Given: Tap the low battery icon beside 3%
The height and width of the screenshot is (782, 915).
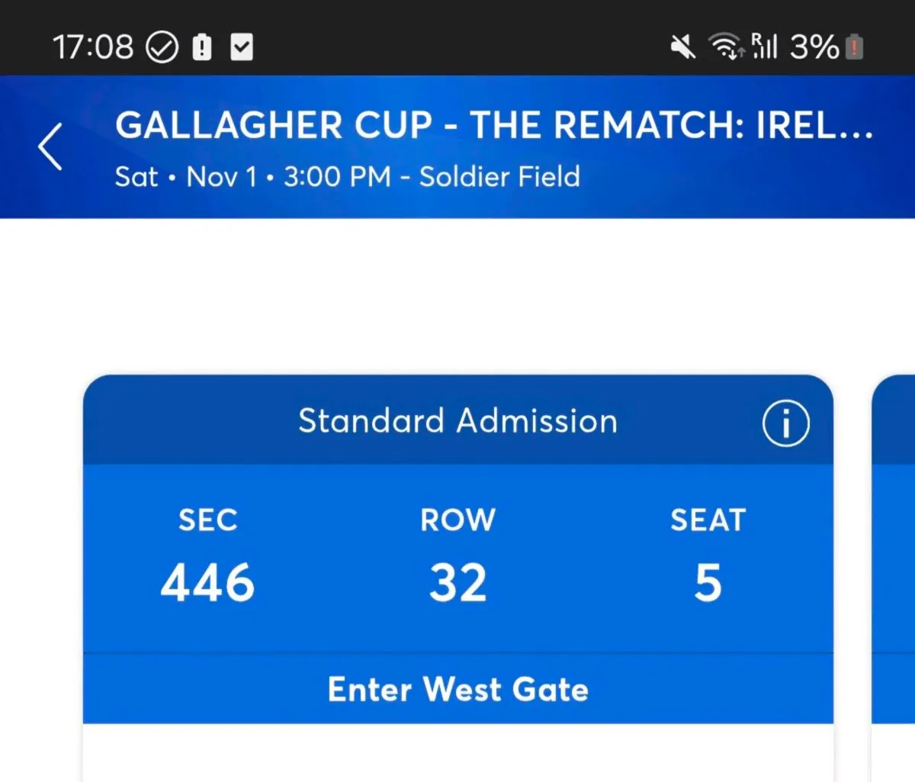Looking at the screenshot, I should [x=855, y=47].
